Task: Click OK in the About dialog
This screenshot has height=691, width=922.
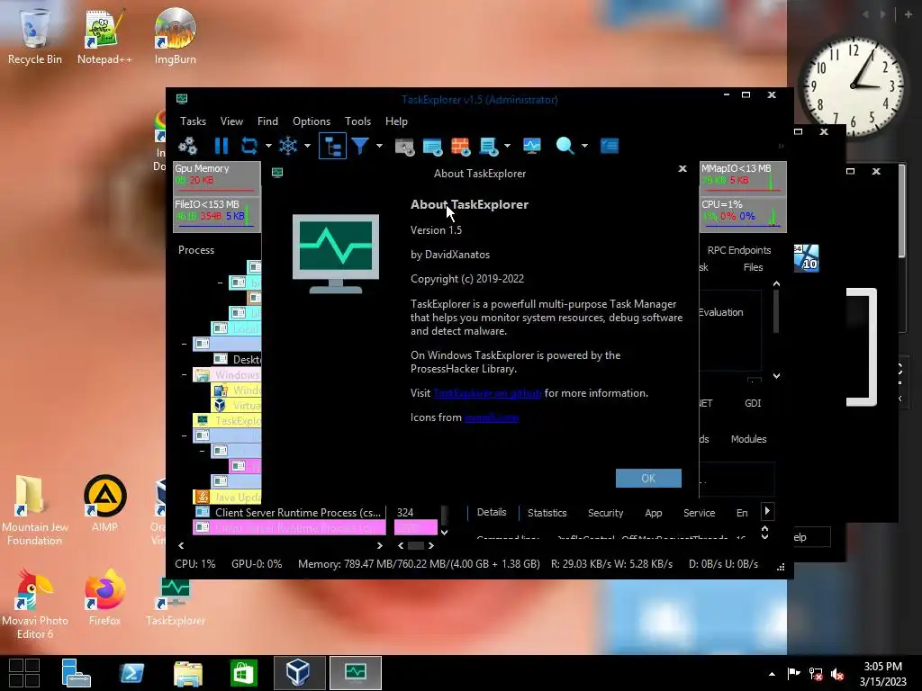Action: pyautogui.click(x=648, y=479)
